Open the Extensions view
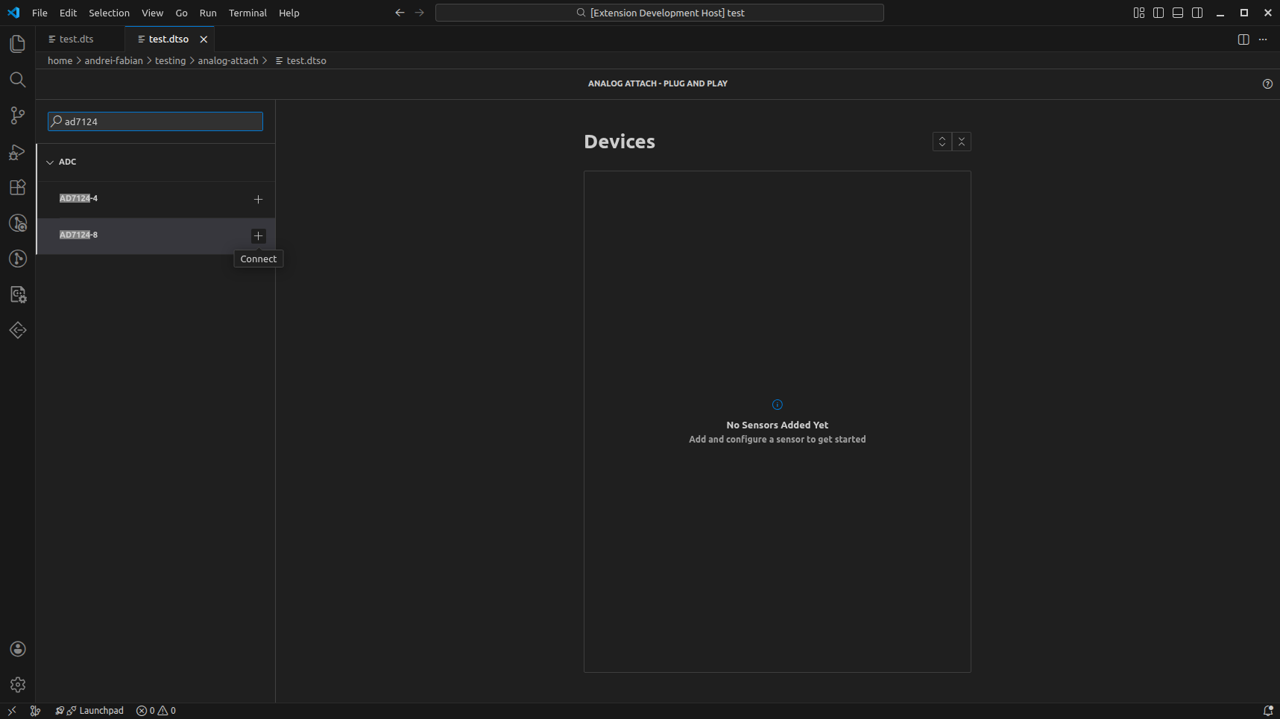This screenshot has height=719, width=1280. click(x=16, y=187)
